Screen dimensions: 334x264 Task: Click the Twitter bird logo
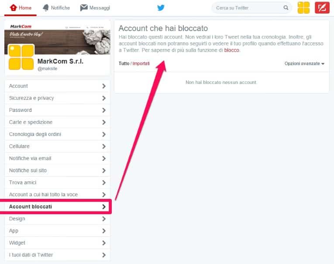click(x=161, y=8)
